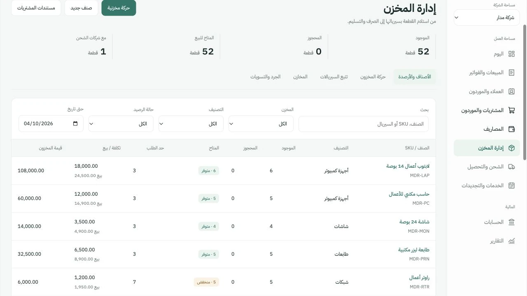Click the reports chart icon
527x296 pixels.
click(x=511, y=241)
